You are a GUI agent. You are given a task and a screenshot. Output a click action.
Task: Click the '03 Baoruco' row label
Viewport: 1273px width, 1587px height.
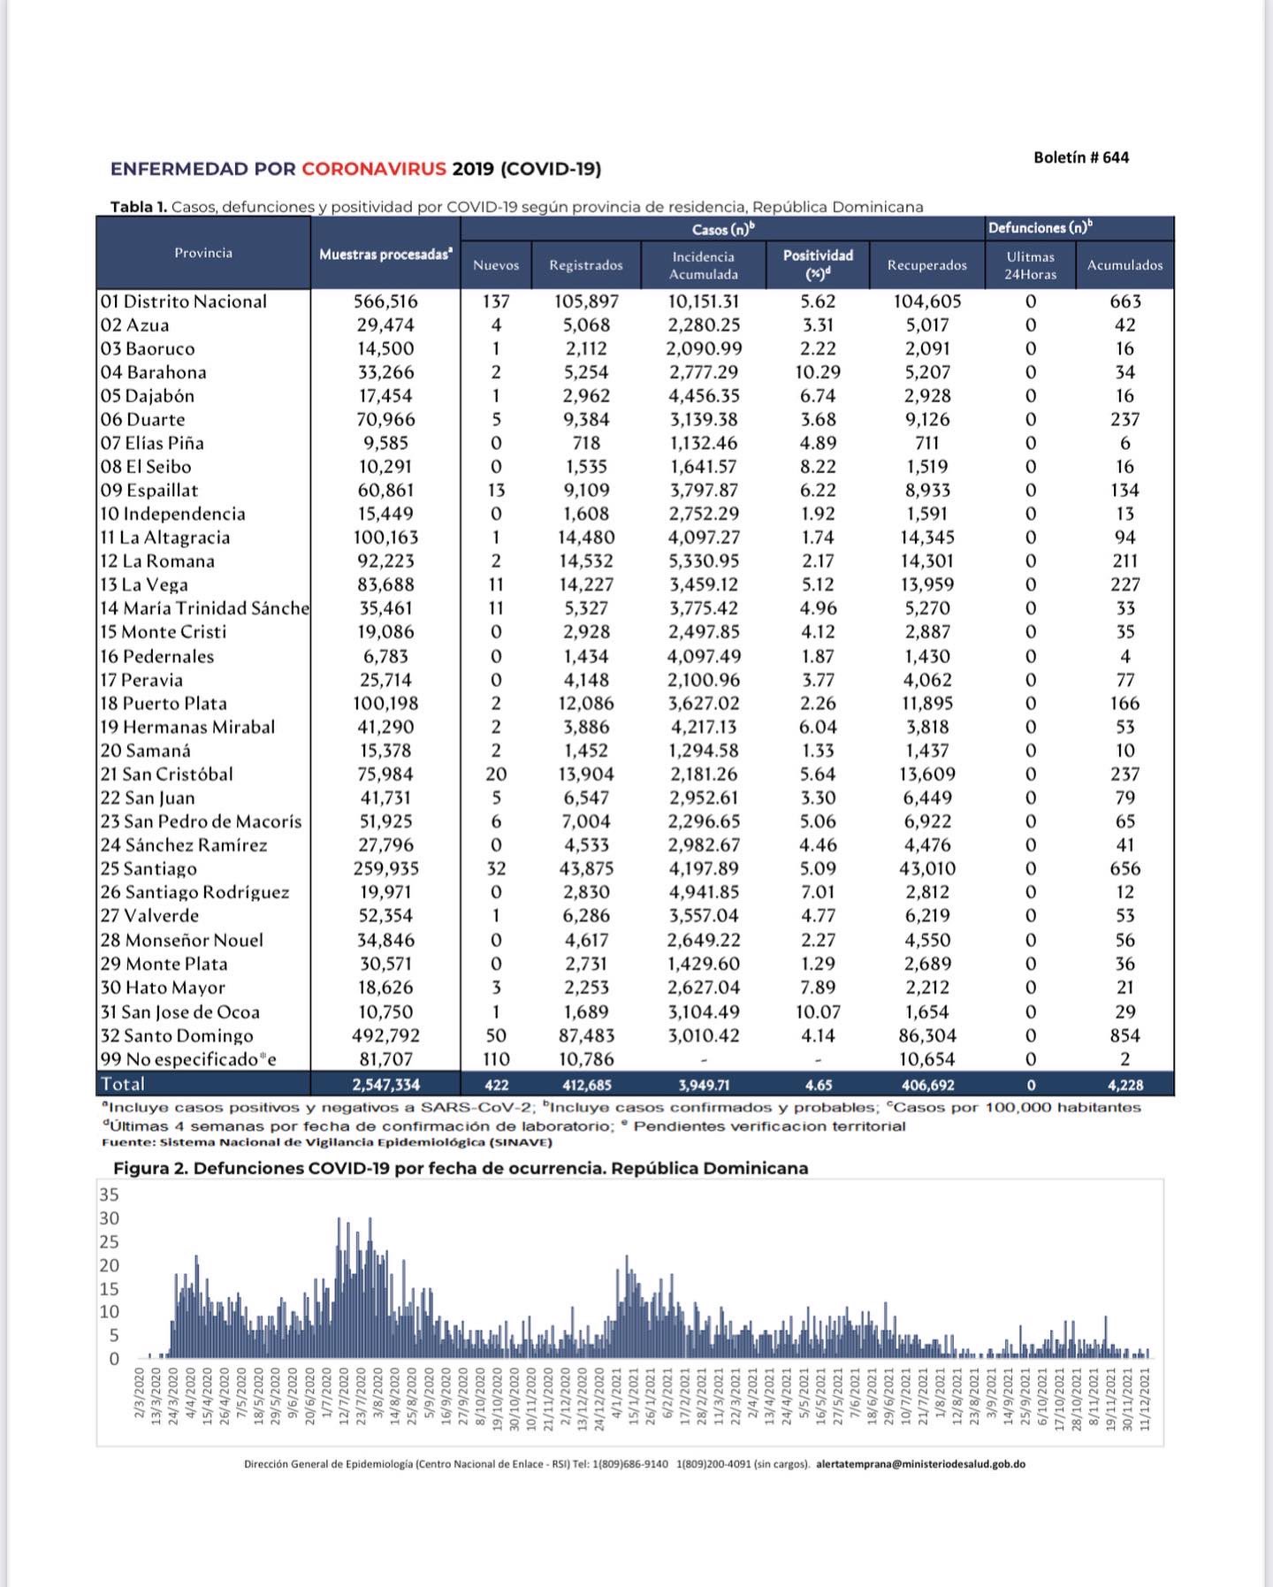tap(148, 348)
